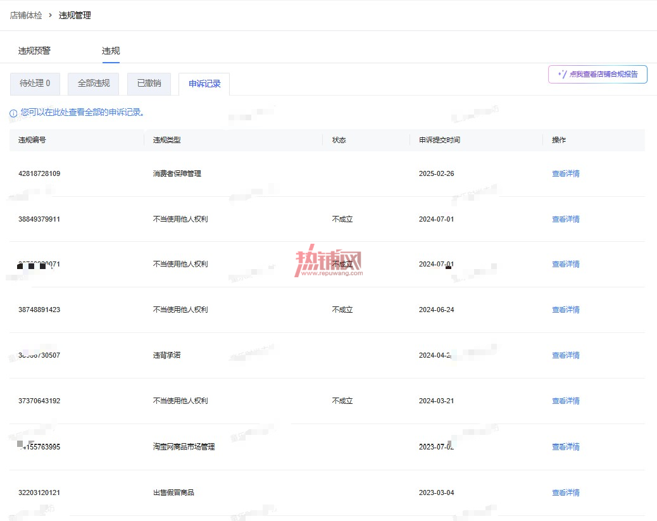Open 查看详情 in the 违背承诺 row

(x=566, y=355)
